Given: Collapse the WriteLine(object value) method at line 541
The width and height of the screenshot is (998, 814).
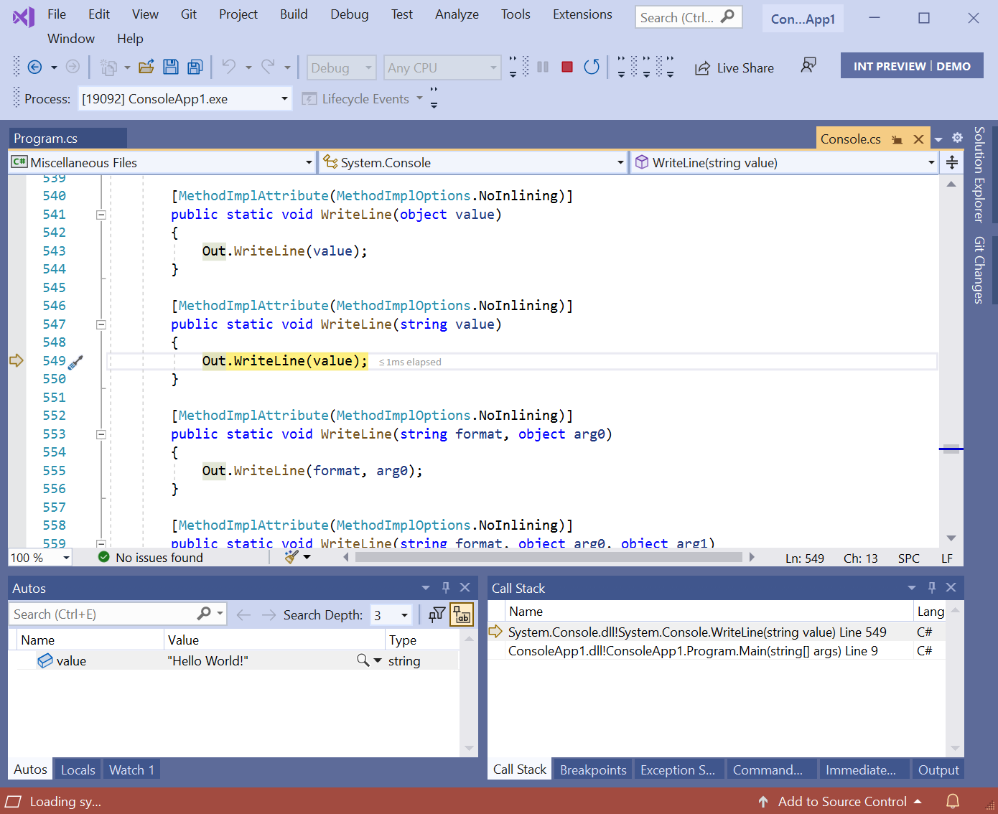Looking at the screenshot, I should (101, 215).
